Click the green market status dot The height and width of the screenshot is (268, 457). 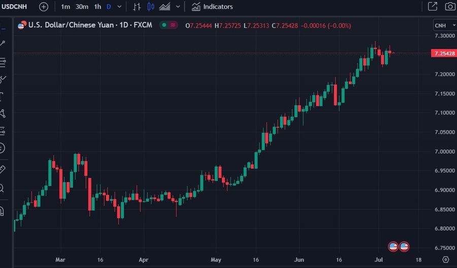pyautogui.click(x=164, y=25)
